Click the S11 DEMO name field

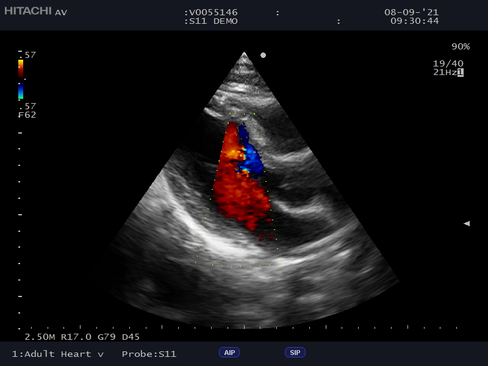coord(213,21)
